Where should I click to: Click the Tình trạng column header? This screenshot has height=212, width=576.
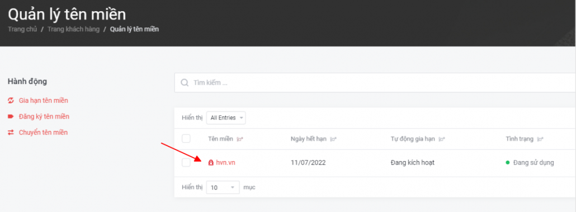[x=520, y=139]
